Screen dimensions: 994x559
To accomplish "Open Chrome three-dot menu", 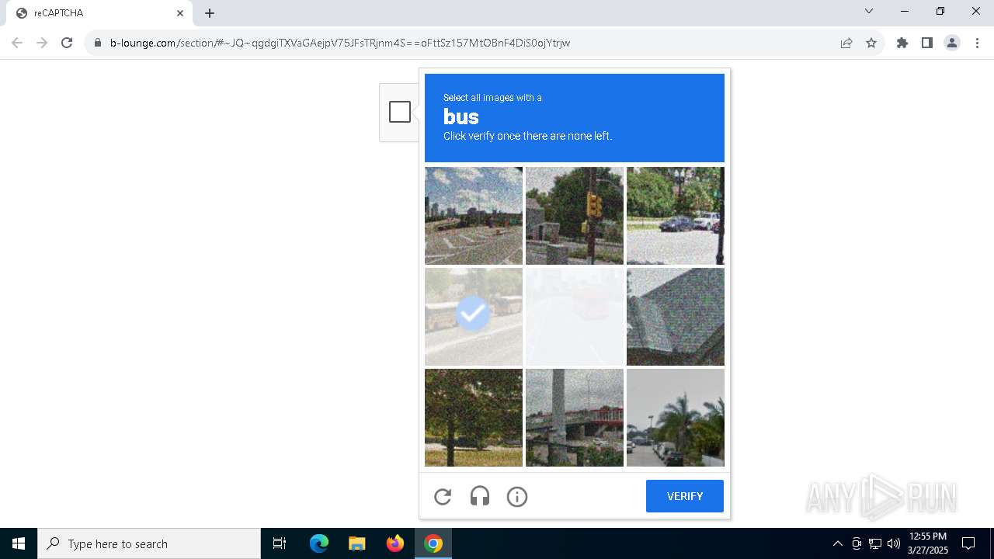I will click(977, 43).
